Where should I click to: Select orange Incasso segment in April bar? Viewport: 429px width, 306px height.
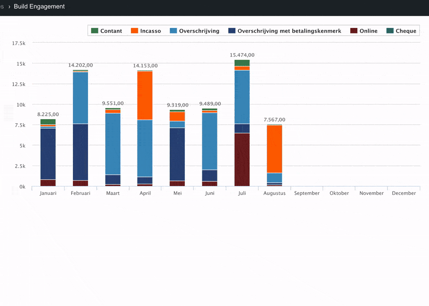(145, 95)
